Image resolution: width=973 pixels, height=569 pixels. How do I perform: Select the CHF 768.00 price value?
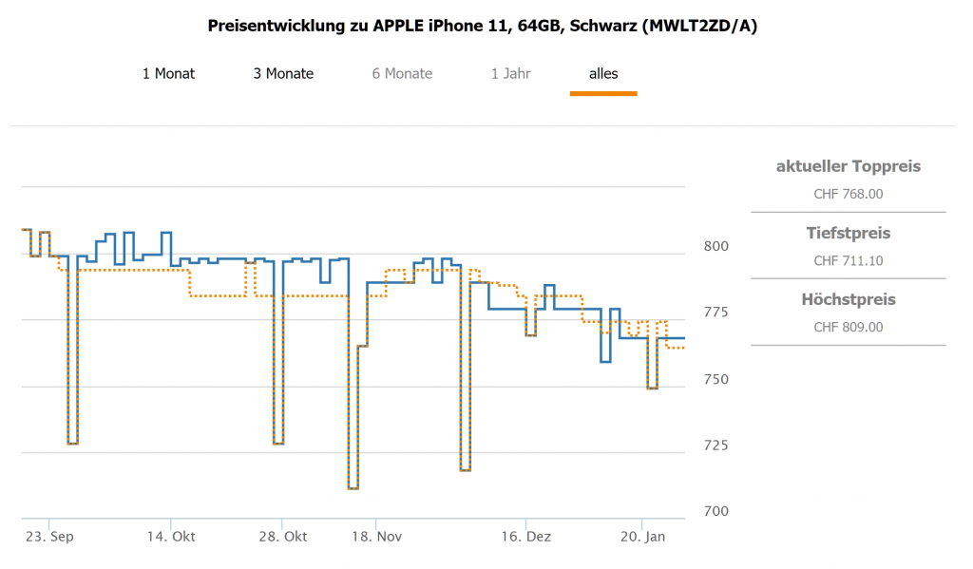coord(849,194)
